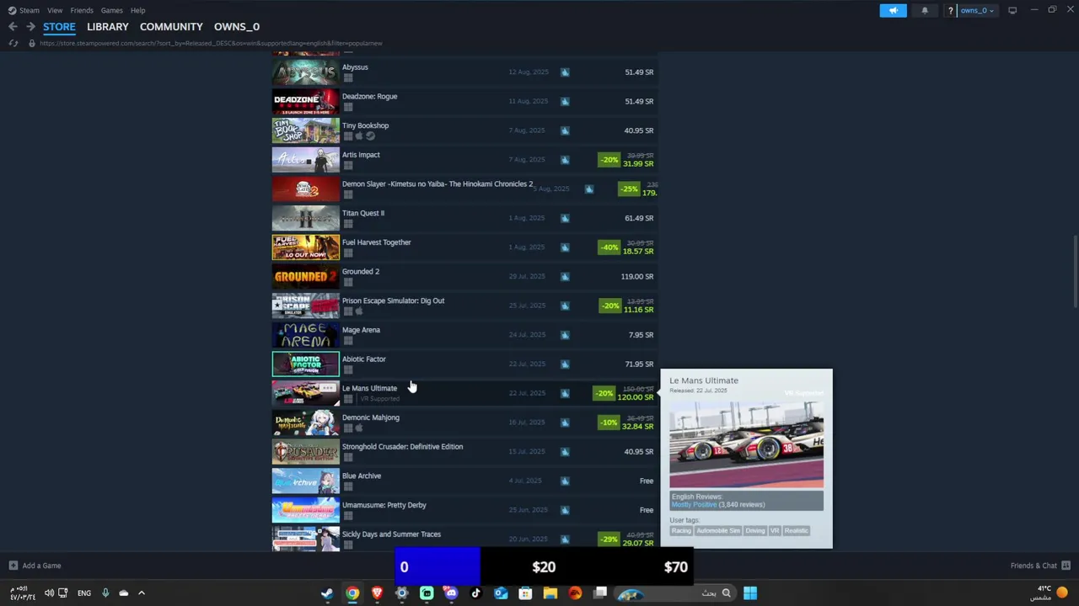Open the Demonic Mahjong listing
This screenshot has height=606, width=1079.
pos(464,423)
